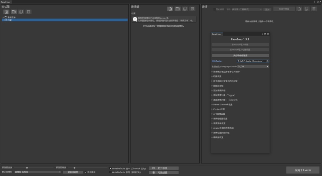Expand 表情菜单设置 section
Screen dimensions: 322x176
coord(212,124)
